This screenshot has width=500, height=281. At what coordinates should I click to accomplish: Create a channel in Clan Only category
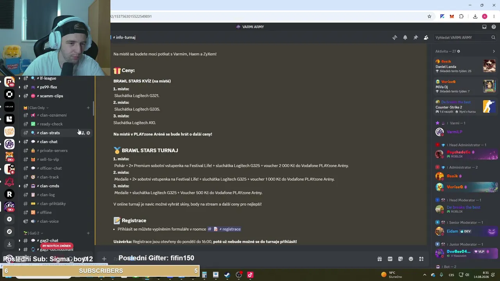coord(88,108)
